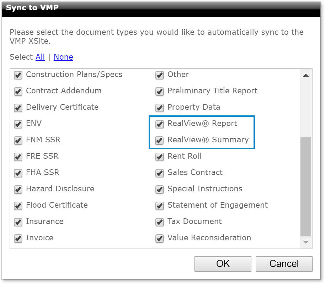
Task: Uncheck the Construction Plans/Specs checkbox
Action: [18, 75]
